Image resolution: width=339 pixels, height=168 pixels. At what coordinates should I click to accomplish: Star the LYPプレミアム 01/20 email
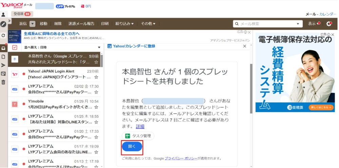pyautogui.click(x=96, y=137)
